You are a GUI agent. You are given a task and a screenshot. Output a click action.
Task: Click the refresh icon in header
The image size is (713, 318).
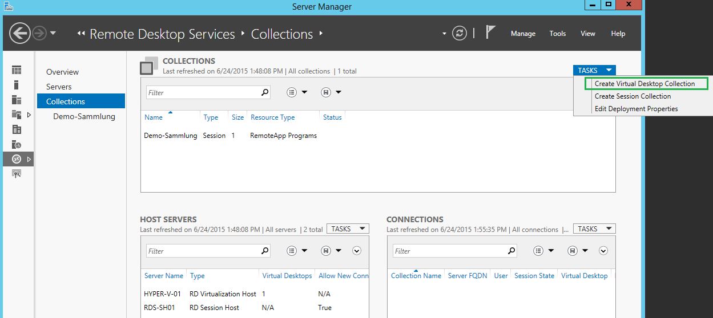tap(460, 34)
